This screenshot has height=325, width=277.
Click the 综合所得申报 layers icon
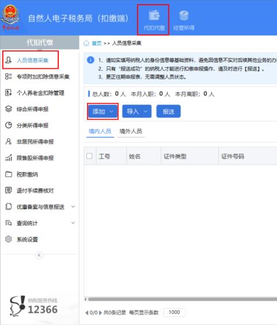pyautogui.click(x=8, y=109)
